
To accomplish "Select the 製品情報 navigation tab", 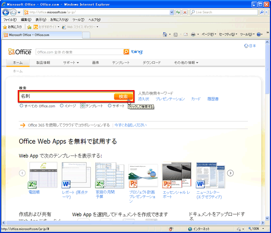I will coord(43,63).
